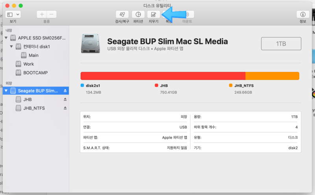Viewport: 315px width, 195px height.
Task: Click the 750.41GB size text
Action: coord(169,92)
